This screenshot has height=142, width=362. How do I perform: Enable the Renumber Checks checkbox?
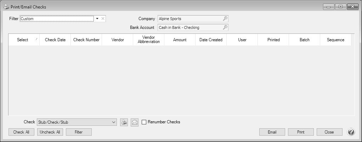click(144, 122)
